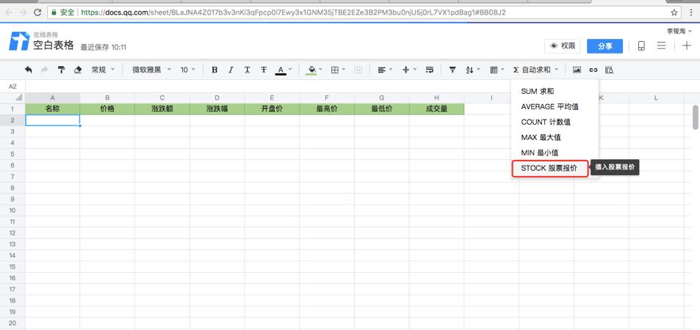700x330 pixels.
Task: Click header cell 成交量
Action: tap(436, 109)
